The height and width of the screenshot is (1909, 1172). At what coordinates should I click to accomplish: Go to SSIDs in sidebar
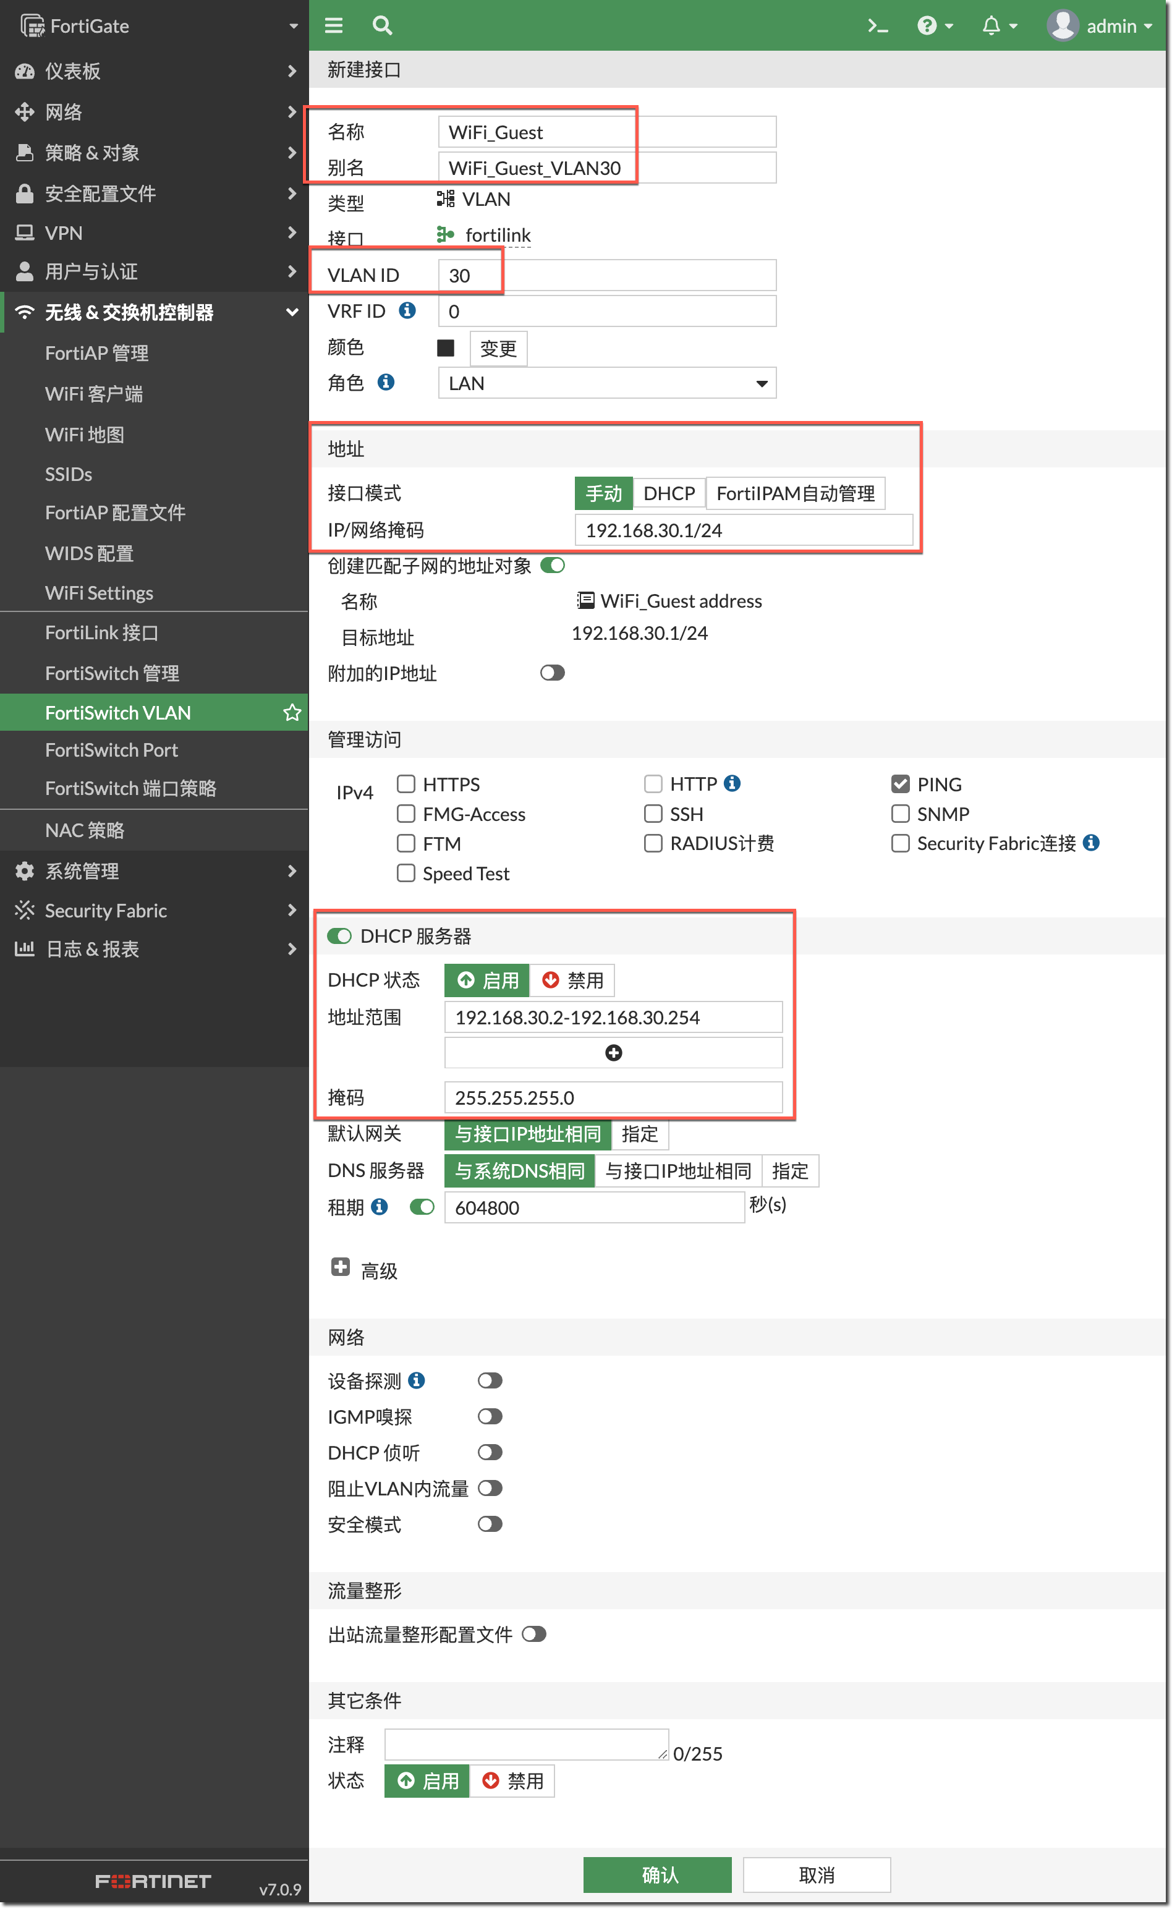click(x=69, y=474)
